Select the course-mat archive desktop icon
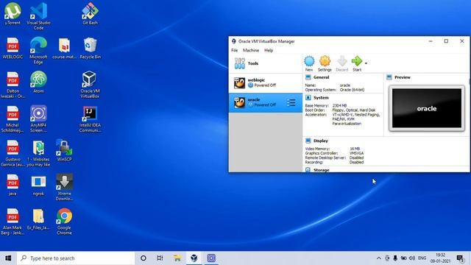 coord(64,48)
